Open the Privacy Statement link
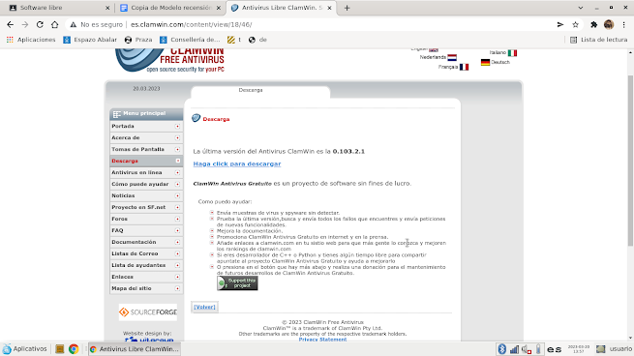 (x=322, y=340)
